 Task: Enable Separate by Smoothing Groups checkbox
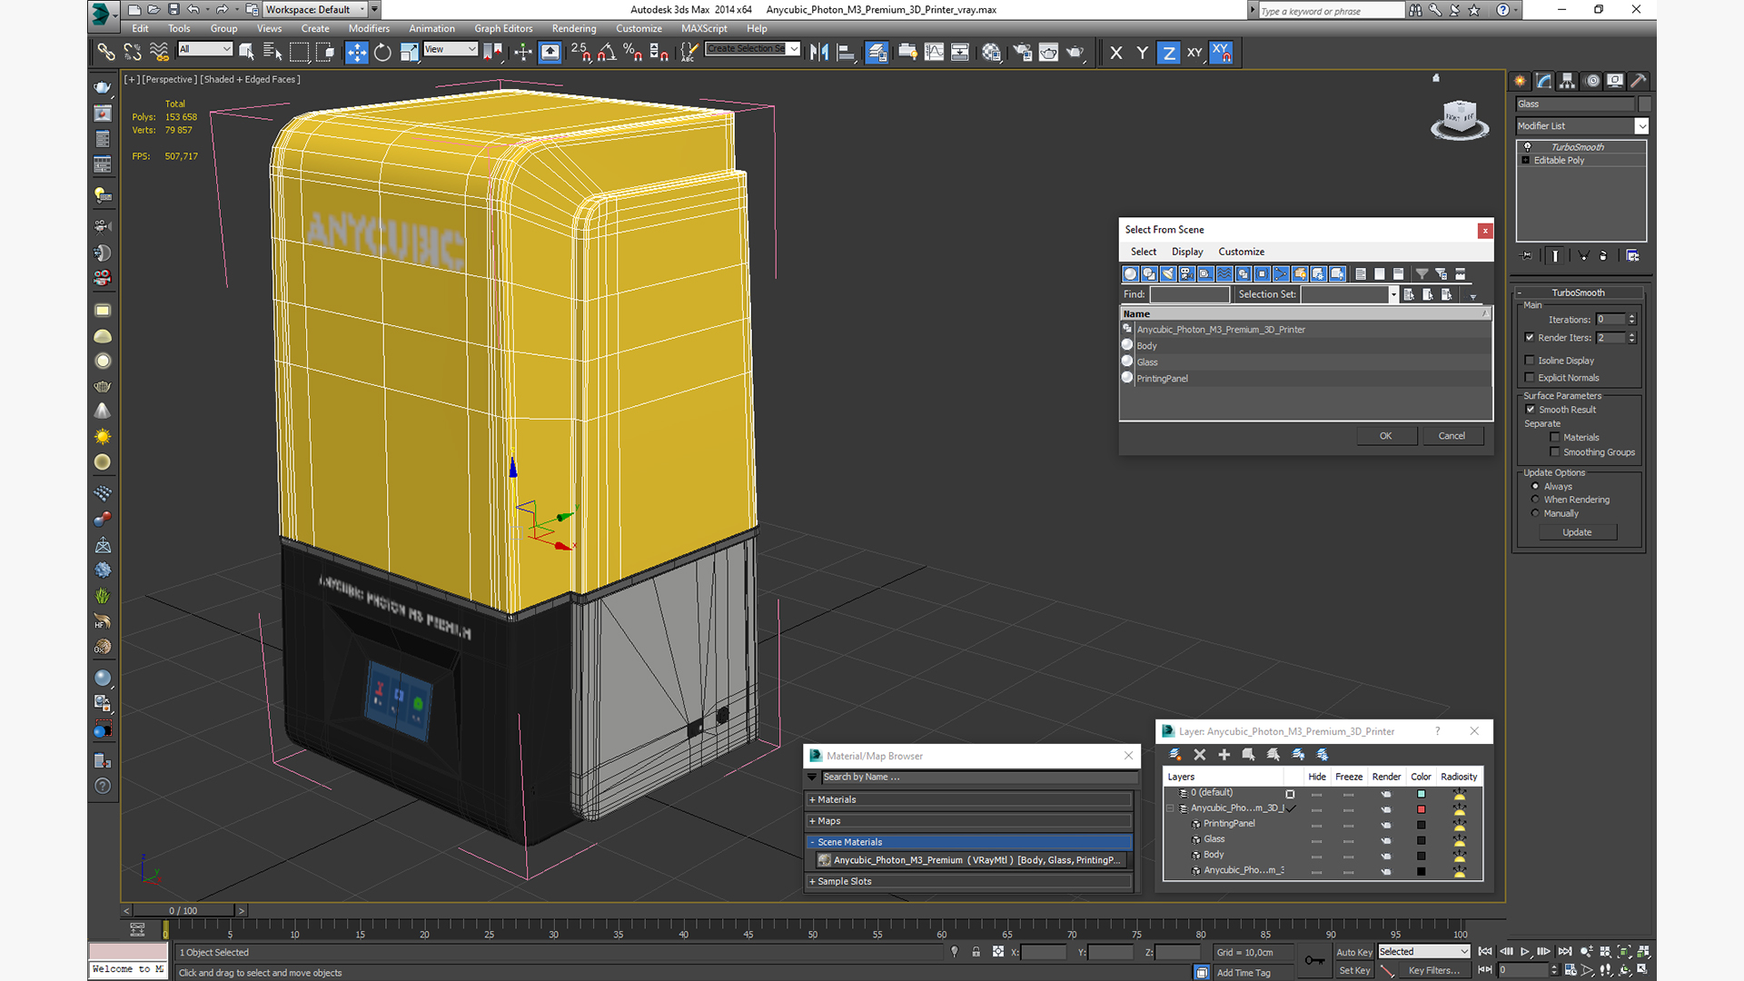(x=1555, y=452)
